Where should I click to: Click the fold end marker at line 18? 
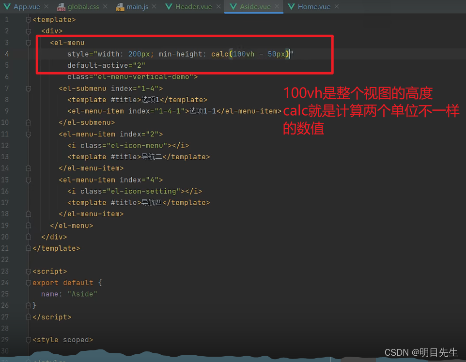tap(29, 214)
